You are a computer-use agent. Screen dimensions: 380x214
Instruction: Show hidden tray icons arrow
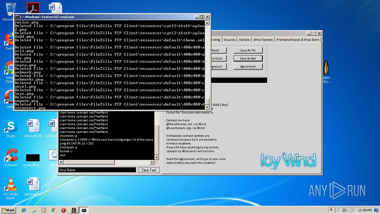tap(331, 210)
